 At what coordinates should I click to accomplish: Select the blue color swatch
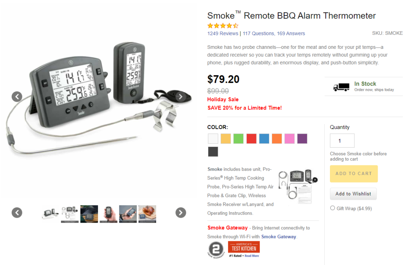pos(264,139)
